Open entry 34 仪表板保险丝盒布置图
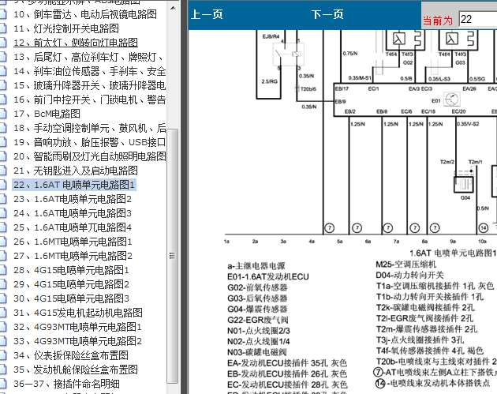Viewport: 497px width, 394px height. coord(71,355)
